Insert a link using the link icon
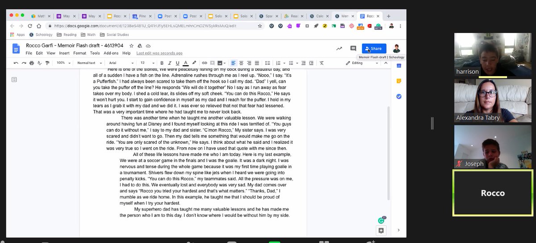The image size is (536, 243). tap(205, 63)
